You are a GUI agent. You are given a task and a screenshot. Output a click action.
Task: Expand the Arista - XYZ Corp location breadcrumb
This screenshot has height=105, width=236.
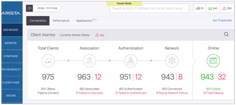47,8
